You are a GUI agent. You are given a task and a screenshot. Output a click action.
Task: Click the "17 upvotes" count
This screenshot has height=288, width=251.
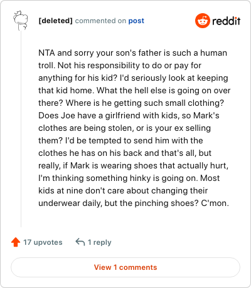pos(43,242)
